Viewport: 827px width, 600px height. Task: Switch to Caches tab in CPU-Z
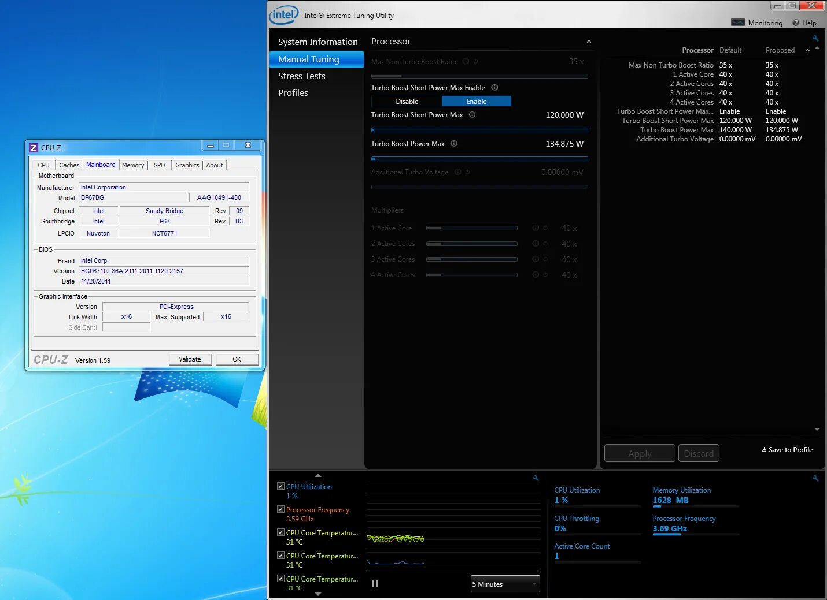click(x=69, y=165)
